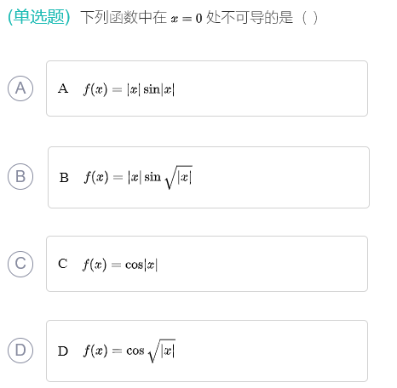The image size is (397, 388).
Task: Choose the circled B radio option
Action: [x=20, y=176]
